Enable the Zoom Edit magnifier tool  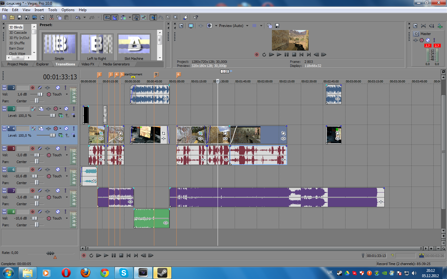(175, 17)
